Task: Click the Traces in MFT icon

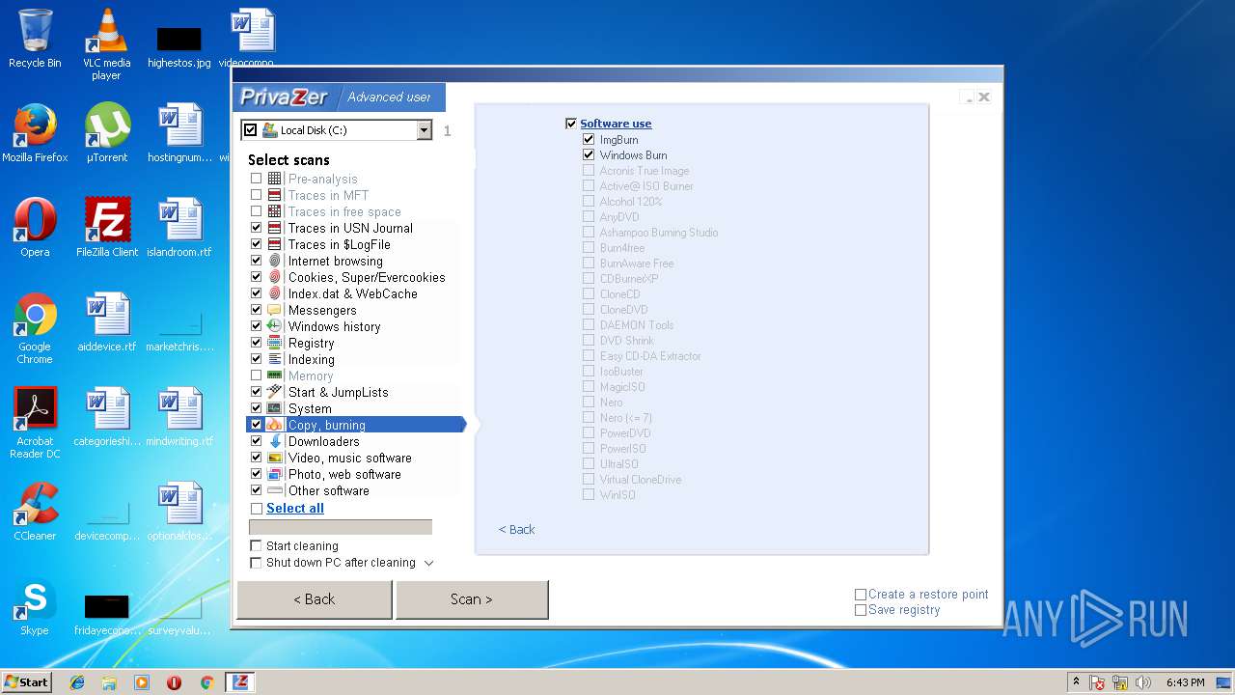Action: 275,195
